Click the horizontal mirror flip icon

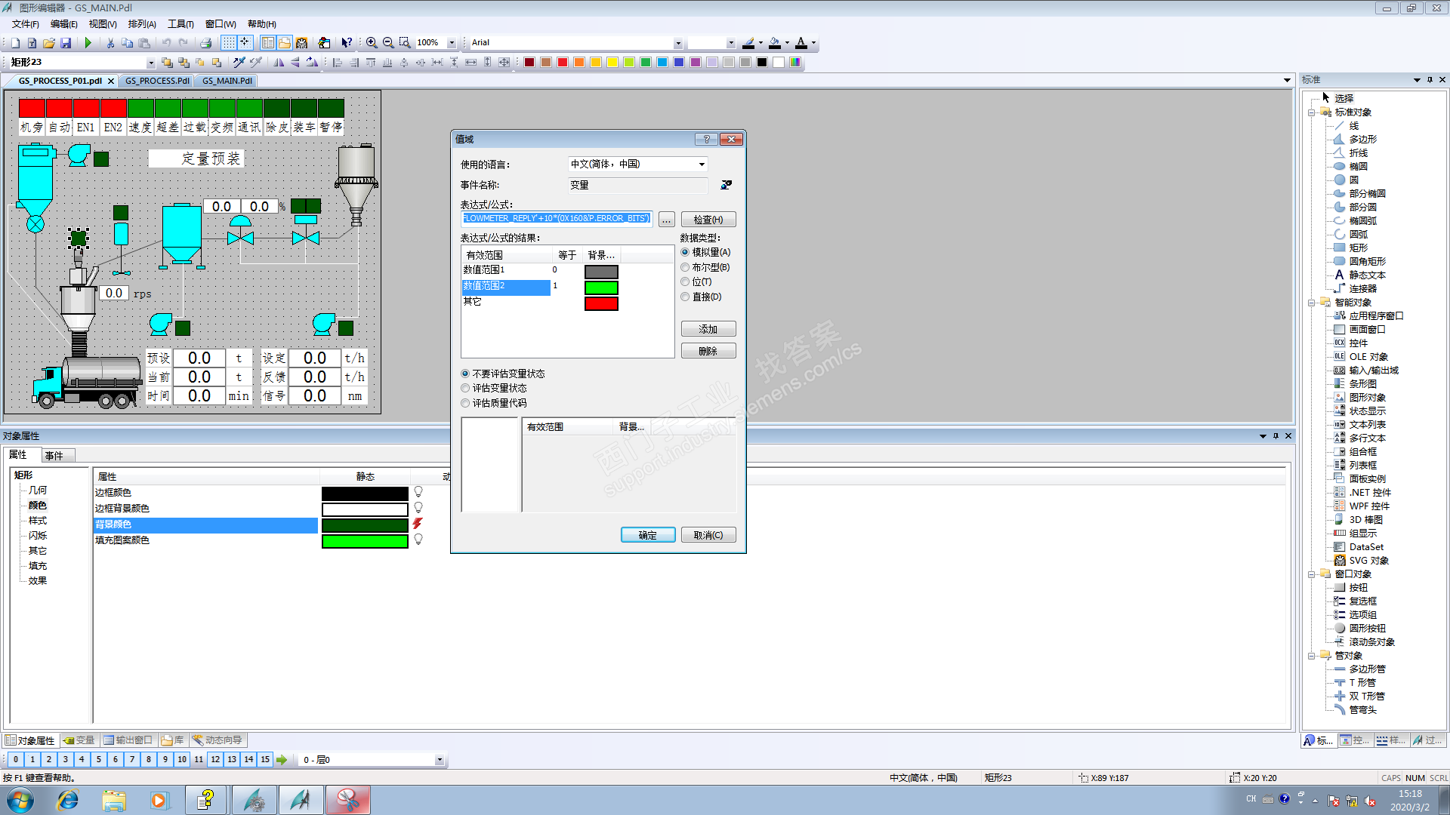tap(279, 63)
